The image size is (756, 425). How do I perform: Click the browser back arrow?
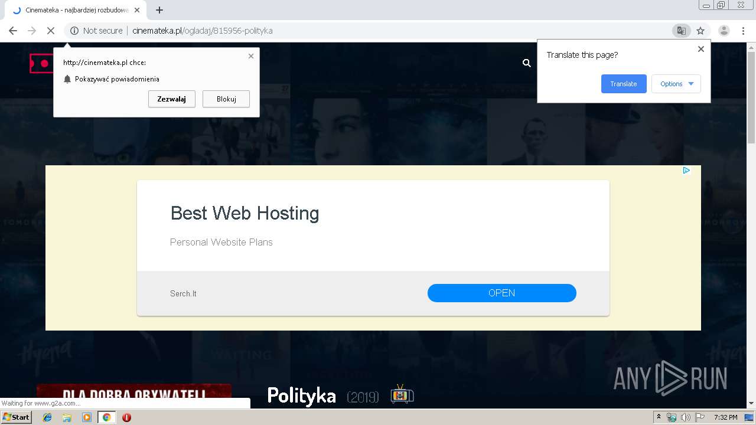pyautogui.click(x=13, y=31)
